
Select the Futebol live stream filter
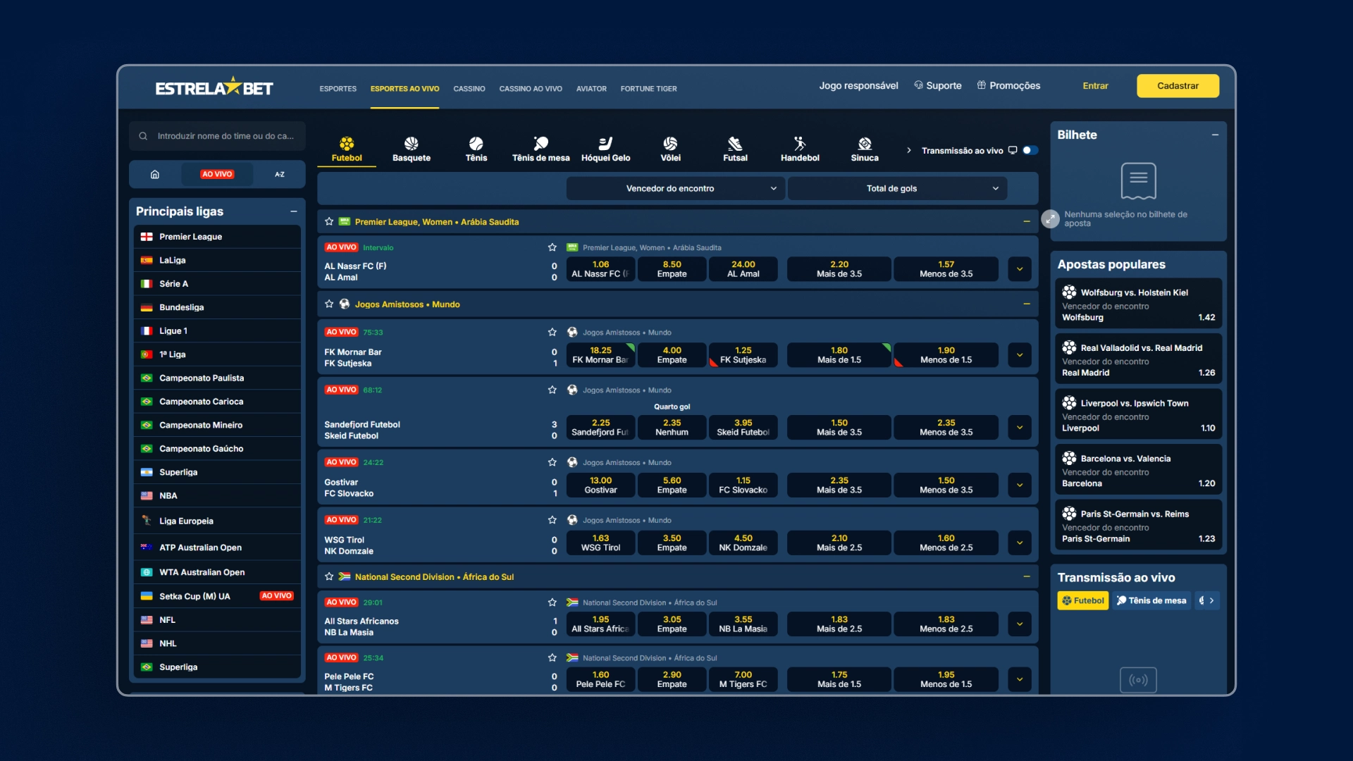(x=1083, y=600)
